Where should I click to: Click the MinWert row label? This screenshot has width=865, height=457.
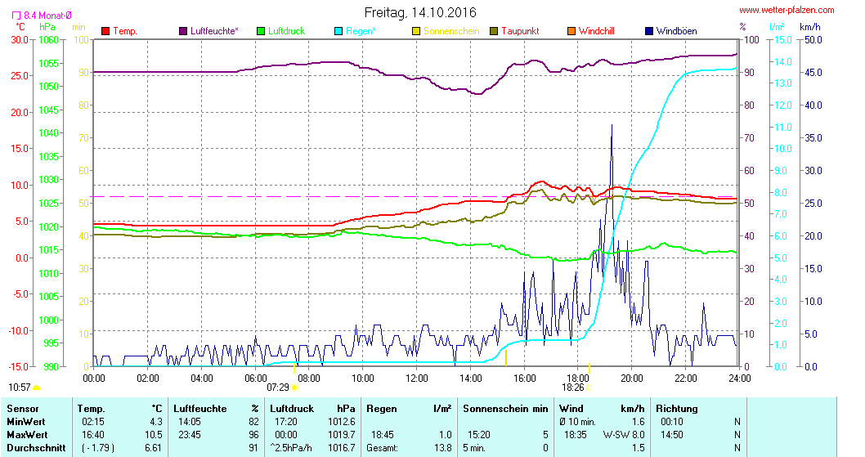point(26,422)
